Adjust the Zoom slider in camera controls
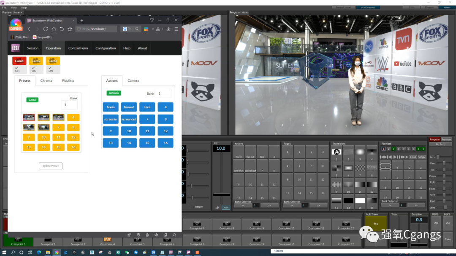 445,176
